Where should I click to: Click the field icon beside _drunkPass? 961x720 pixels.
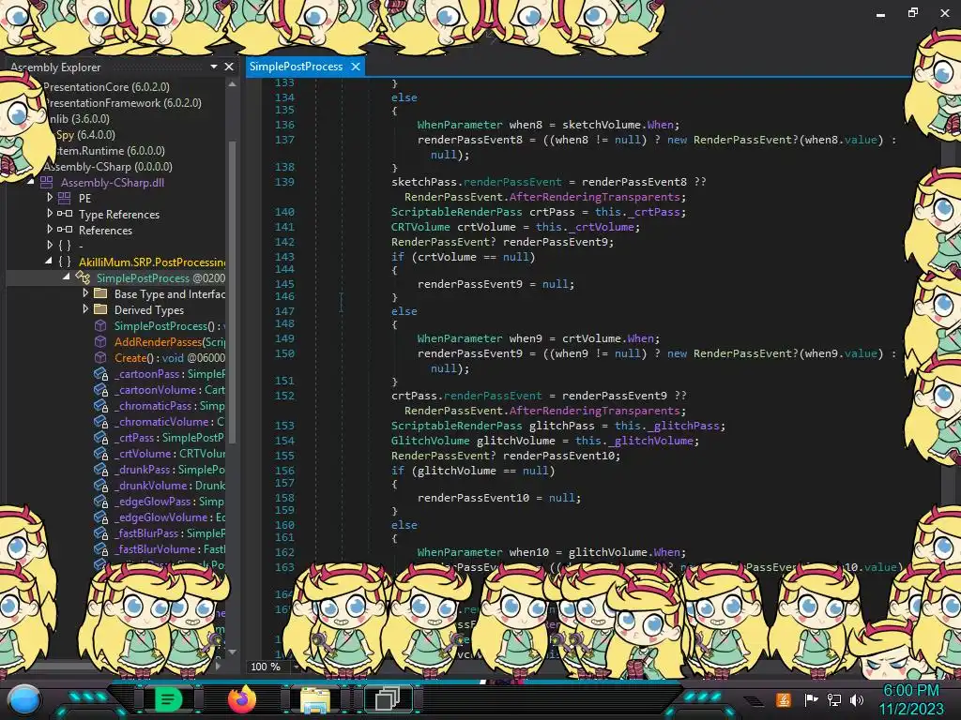tap(100, 469)
